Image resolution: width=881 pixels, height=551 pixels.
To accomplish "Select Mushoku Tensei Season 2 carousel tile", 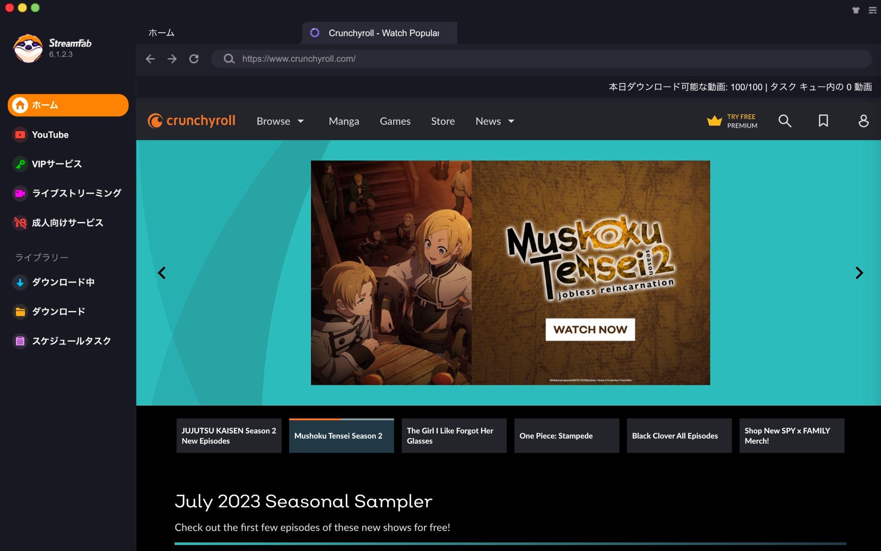I will pyautogui.click(x=342, y=436).
